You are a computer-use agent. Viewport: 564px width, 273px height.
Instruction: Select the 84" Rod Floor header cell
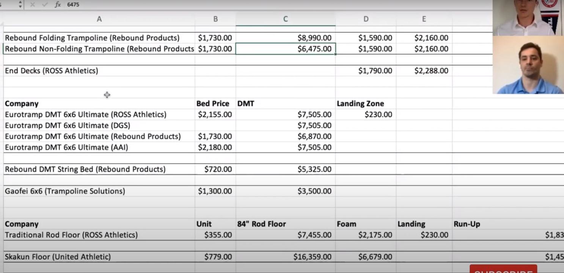(x=286, y=224)
